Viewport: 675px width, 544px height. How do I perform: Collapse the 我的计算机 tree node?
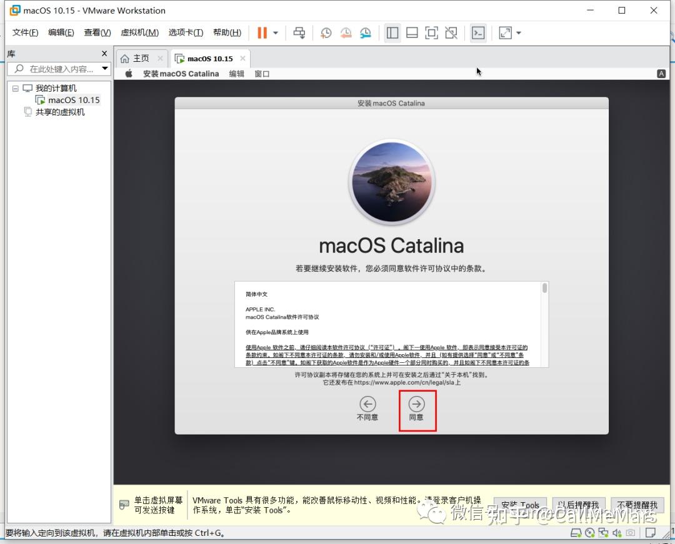point(16,89)
